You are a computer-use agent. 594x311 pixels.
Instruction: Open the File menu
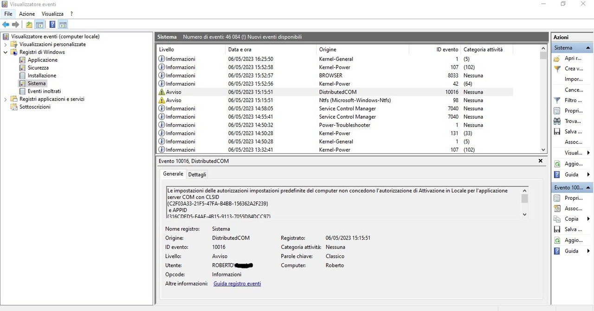[x=8, y=14]
